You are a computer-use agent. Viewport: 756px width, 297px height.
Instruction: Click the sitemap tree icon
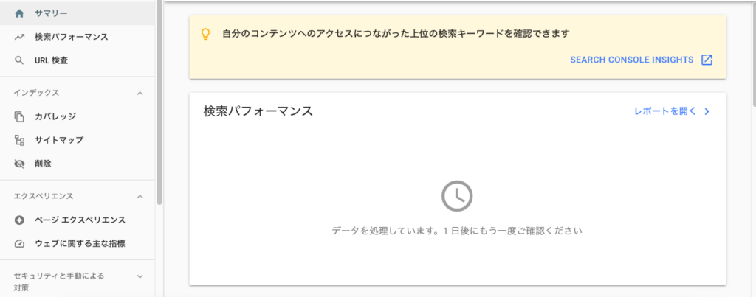(x=19, y=139)
